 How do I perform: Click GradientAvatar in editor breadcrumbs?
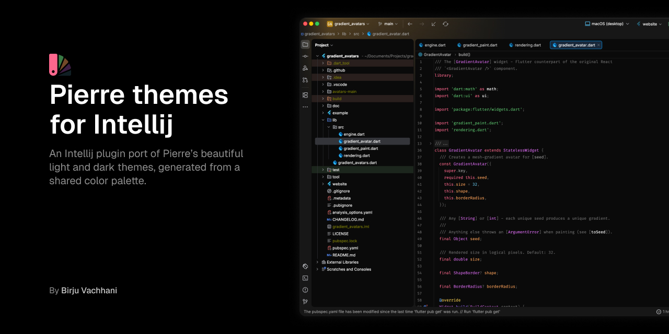[x=435, y=54]
